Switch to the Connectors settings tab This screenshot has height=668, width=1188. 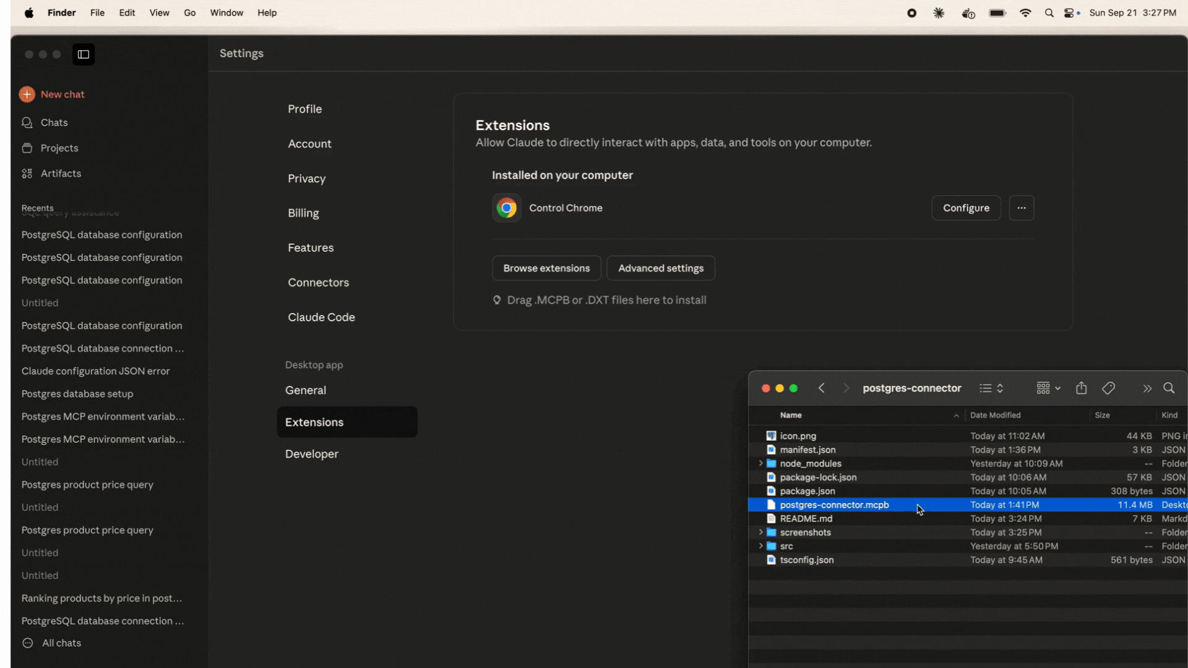click(x=318, y=282)
